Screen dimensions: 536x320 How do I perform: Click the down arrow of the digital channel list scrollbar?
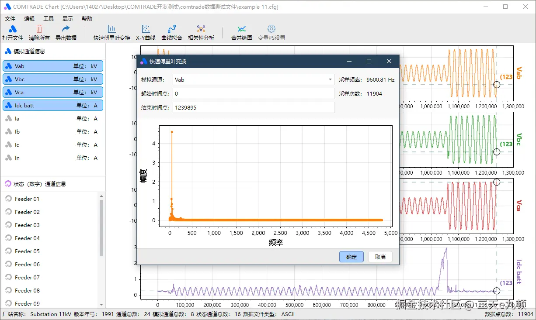click(101, 305)
